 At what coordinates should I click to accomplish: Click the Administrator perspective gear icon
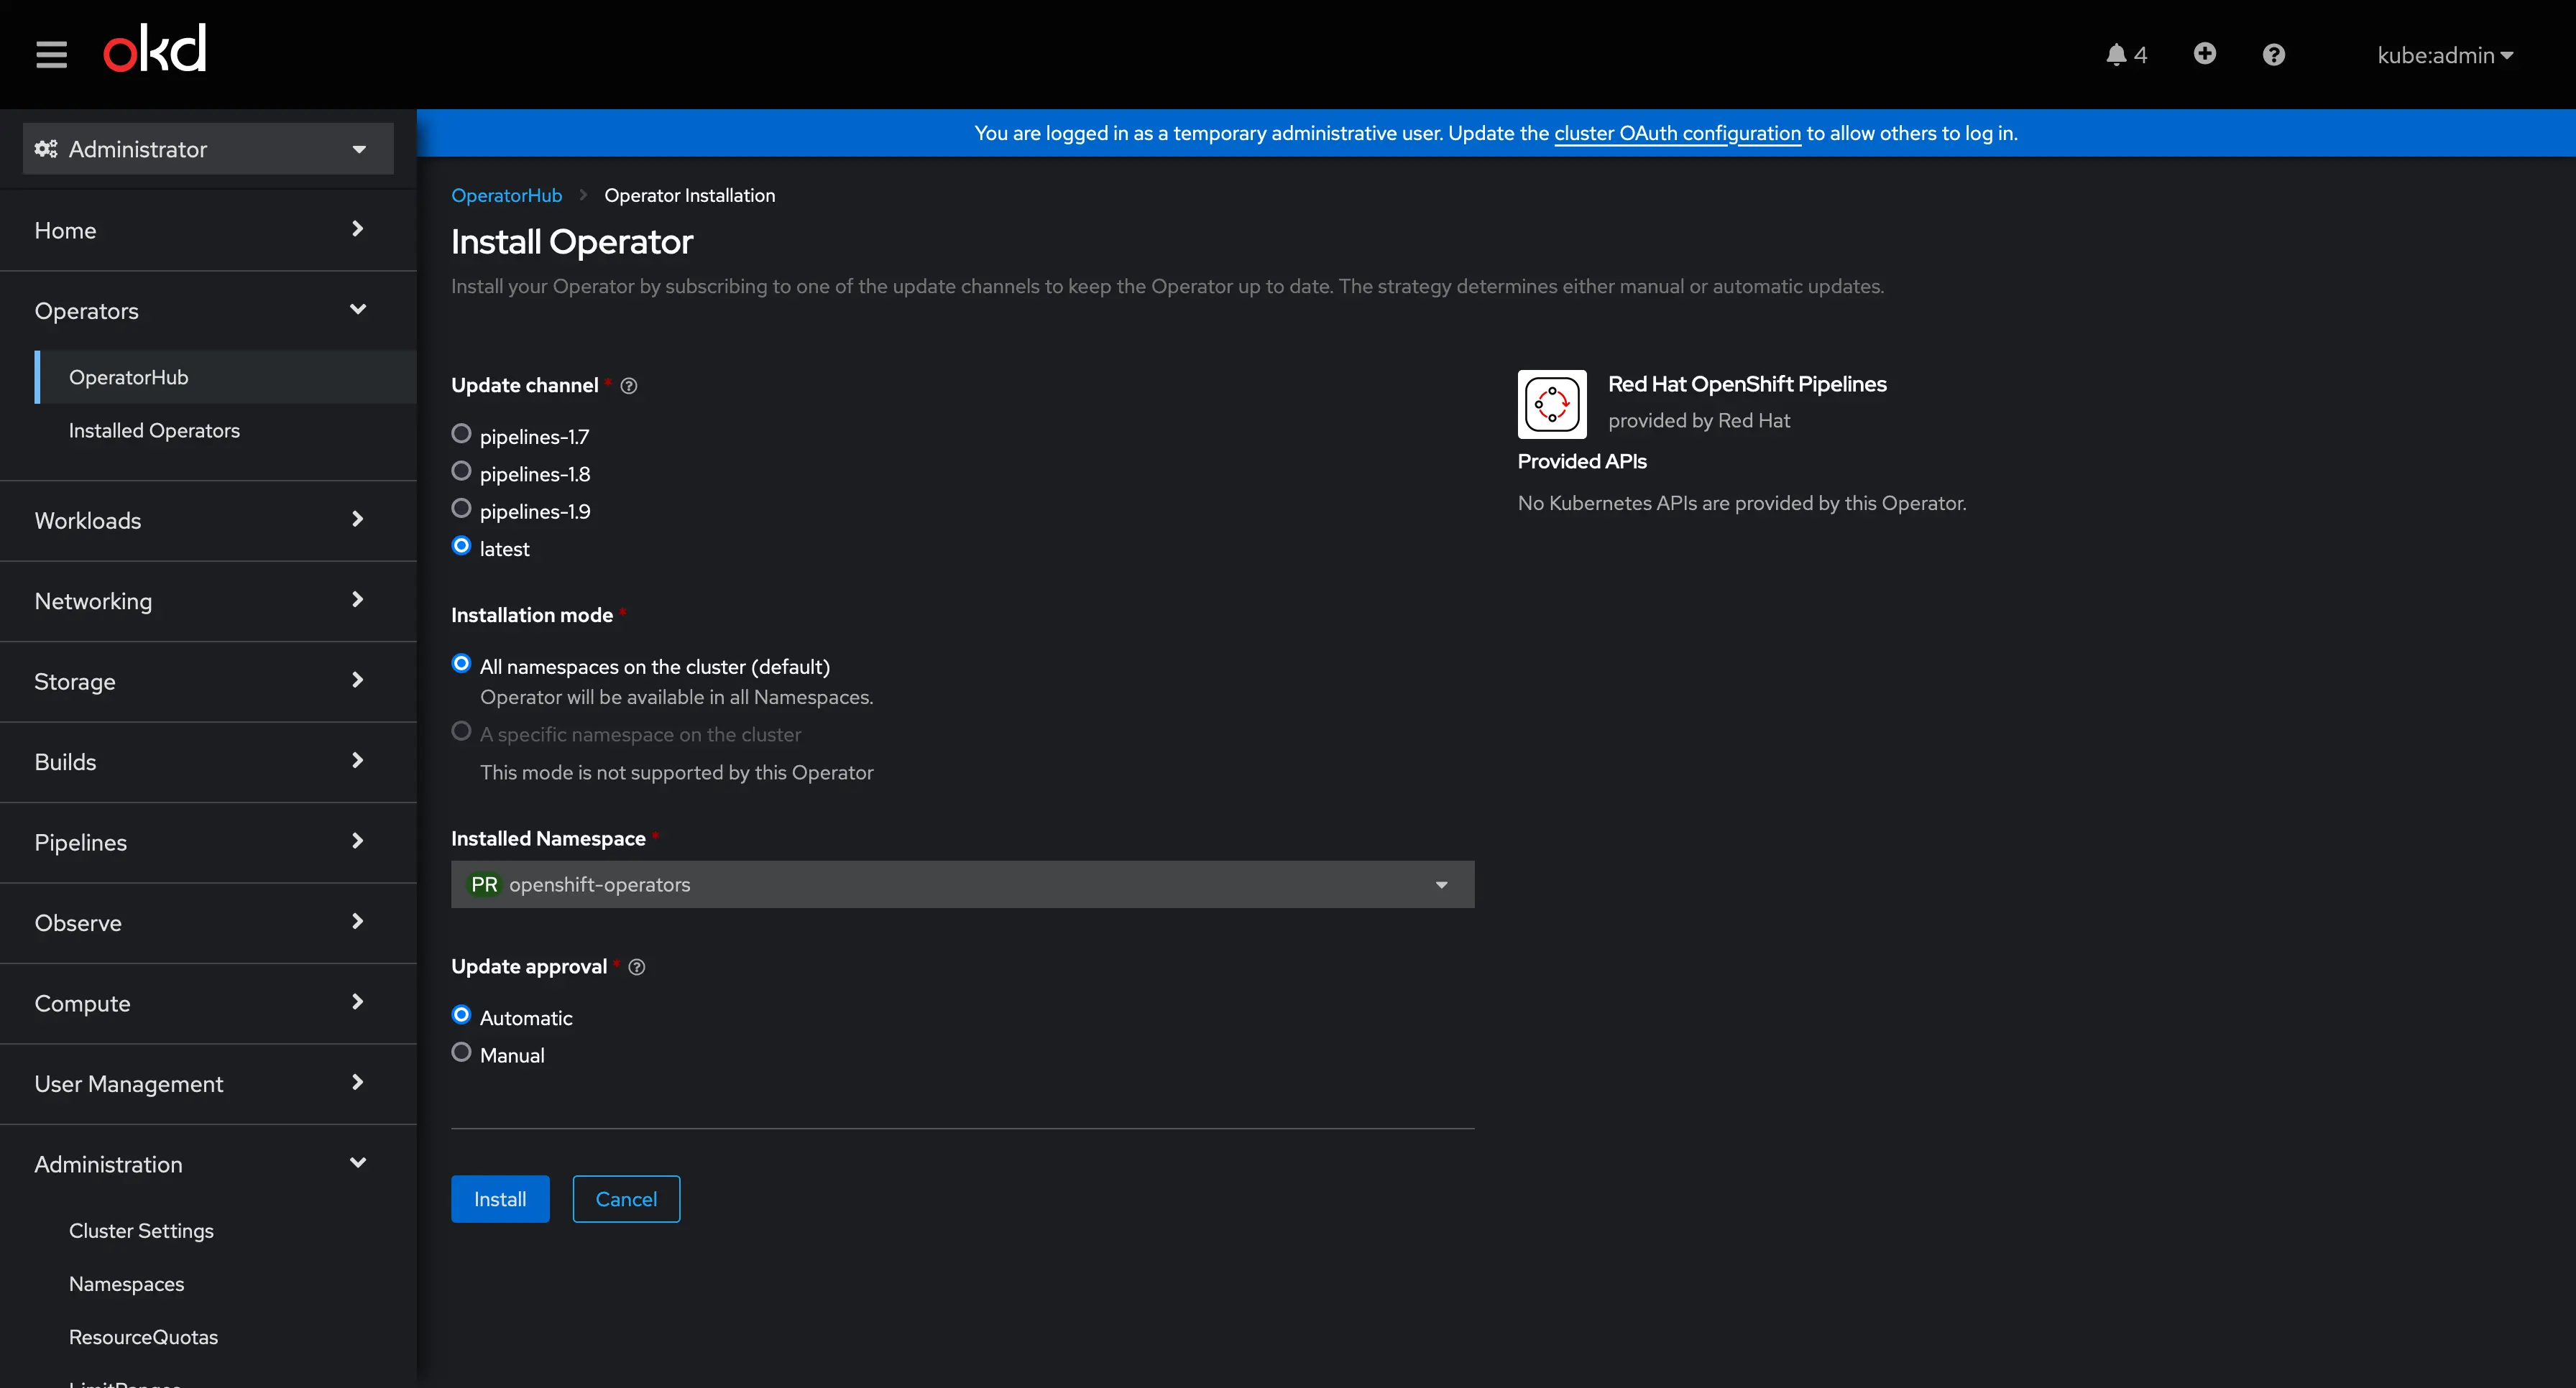(x=46, y=149)
